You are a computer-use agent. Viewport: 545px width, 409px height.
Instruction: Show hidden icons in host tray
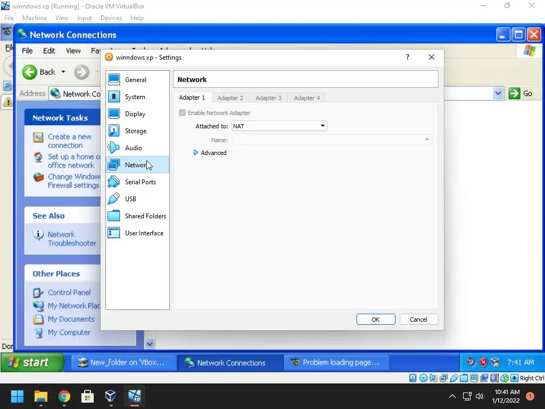452,396
